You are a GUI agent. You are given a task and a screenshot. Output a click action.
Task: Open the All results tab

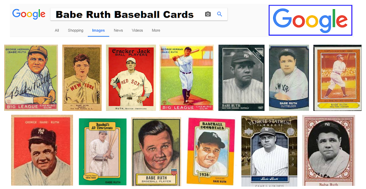click(57, 30)
